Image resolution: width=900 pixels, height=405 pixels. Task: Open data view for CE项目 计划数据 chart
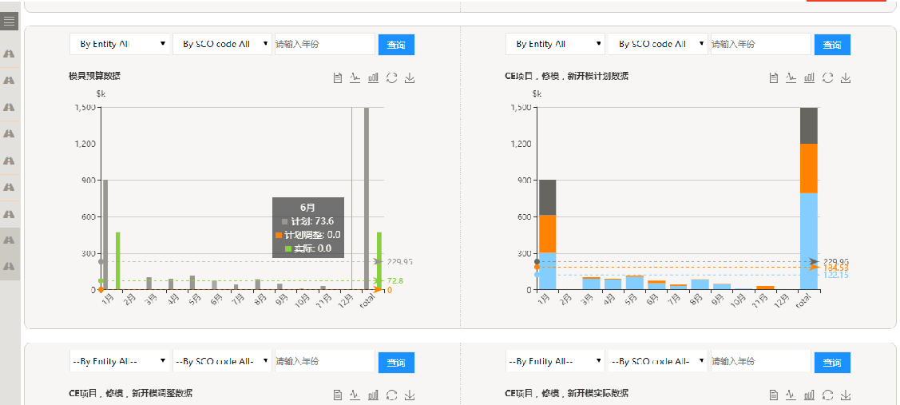click(774, 77)
